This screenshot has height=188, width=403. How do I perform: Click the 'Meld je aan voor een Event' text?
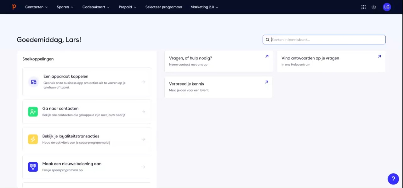pyautogui.click(x=189, y=90)
